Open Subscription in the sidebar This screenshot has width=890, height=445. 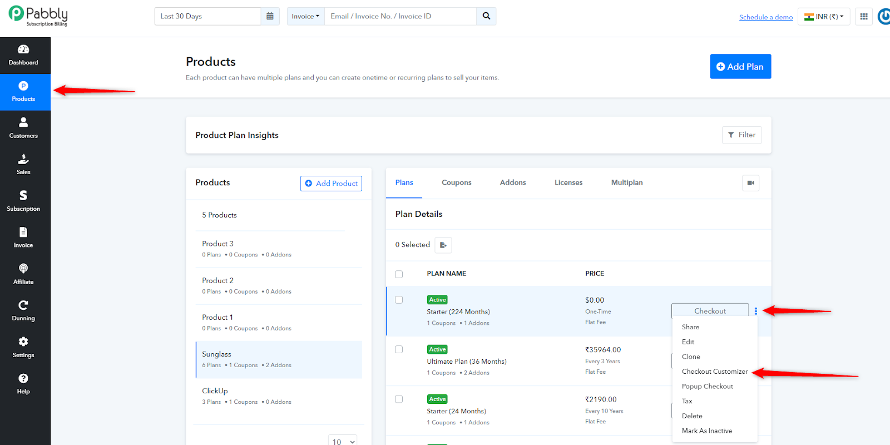click(x=23, y=202)
